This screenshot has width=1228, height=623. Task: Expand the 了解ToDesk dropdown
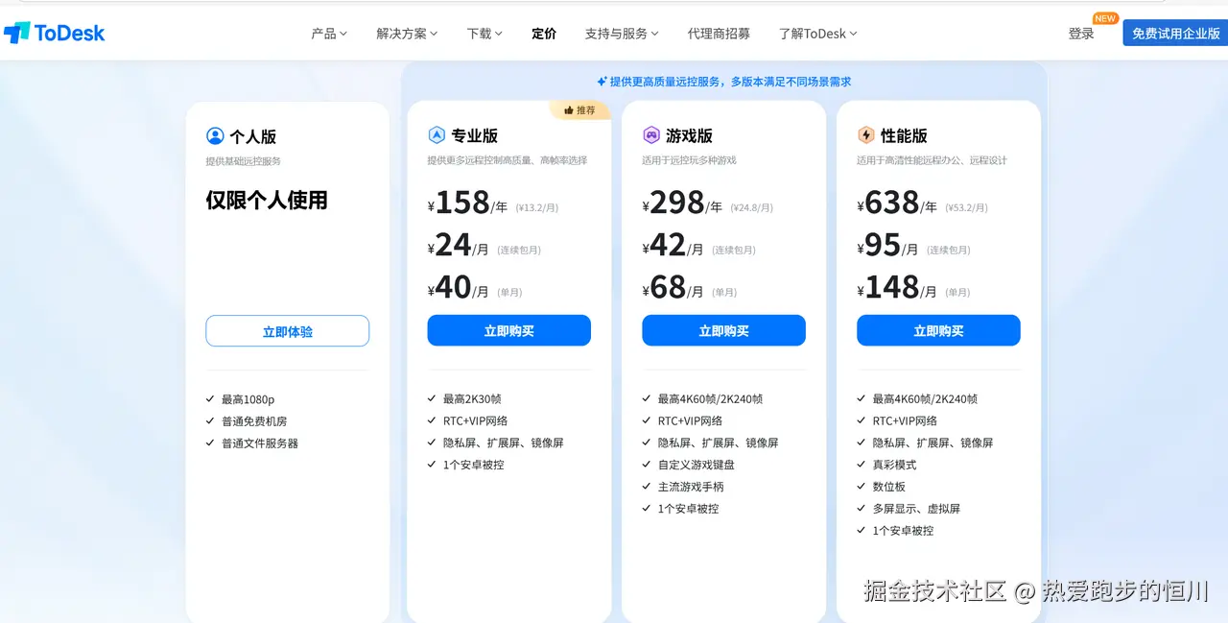[x=816, y=33]
